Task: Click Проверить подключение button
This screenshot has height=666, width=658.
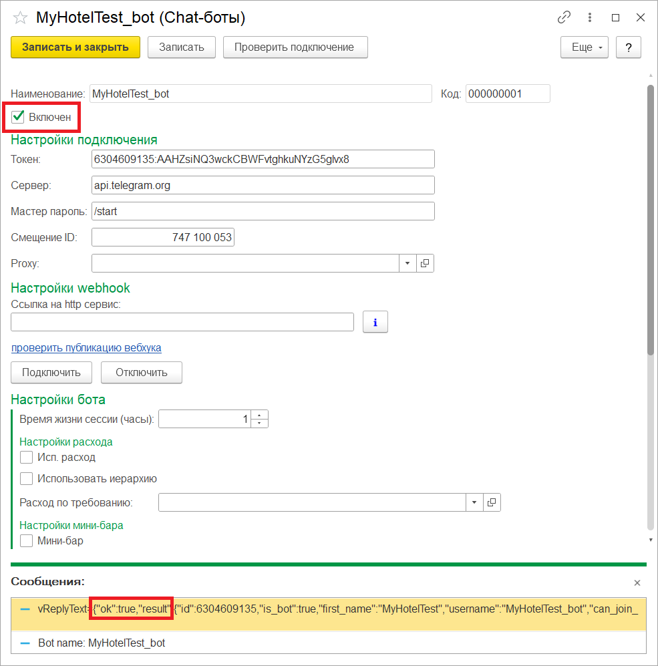Action: click(295, 47)
